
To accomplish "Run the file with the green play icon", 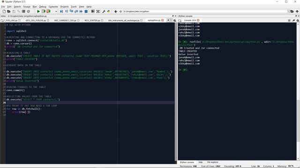I will [x=38, y=11].
